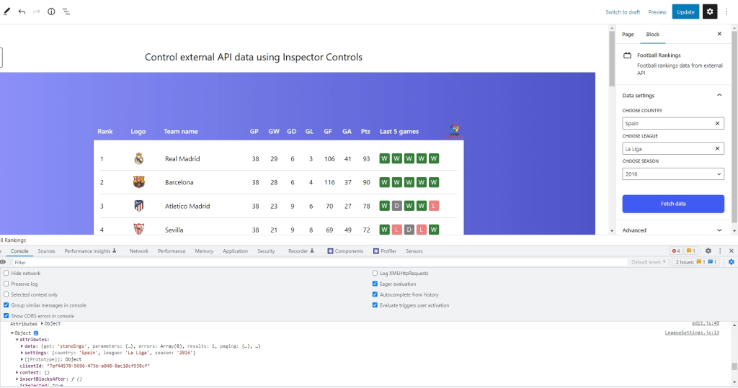Expand the insertBlocksAfter entry

pyautogui.click(x=17, y=379)
